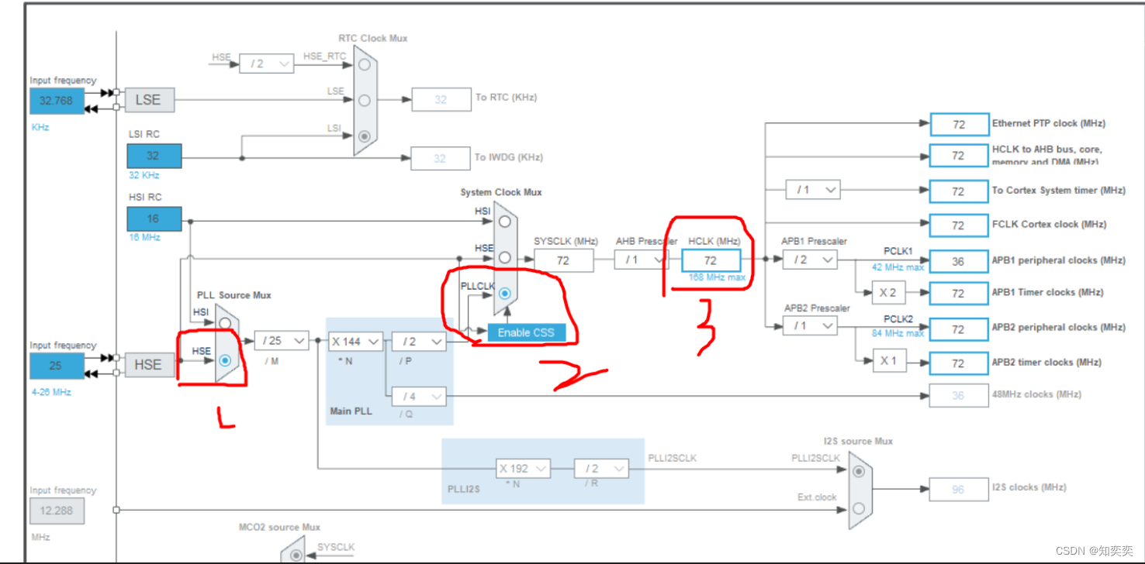This screenshot has width=1145, height=564.
Task: Click the HSI RC value 16 box
Action: [154, 218]
